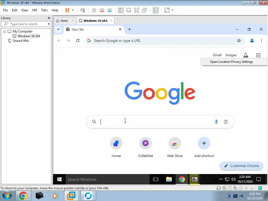Open the View menu

click(x=25, y=10)
